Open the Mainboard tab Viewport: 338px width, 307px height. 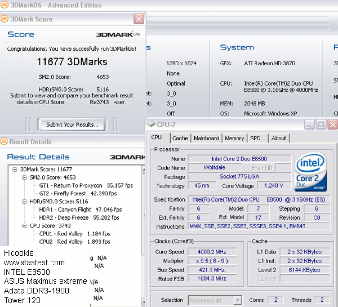click(207, 138)
